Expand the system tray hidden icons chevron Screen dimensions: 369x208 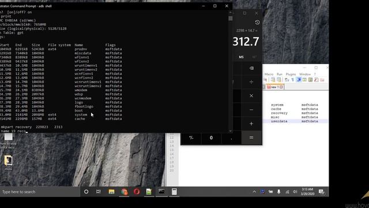point(254,192)
